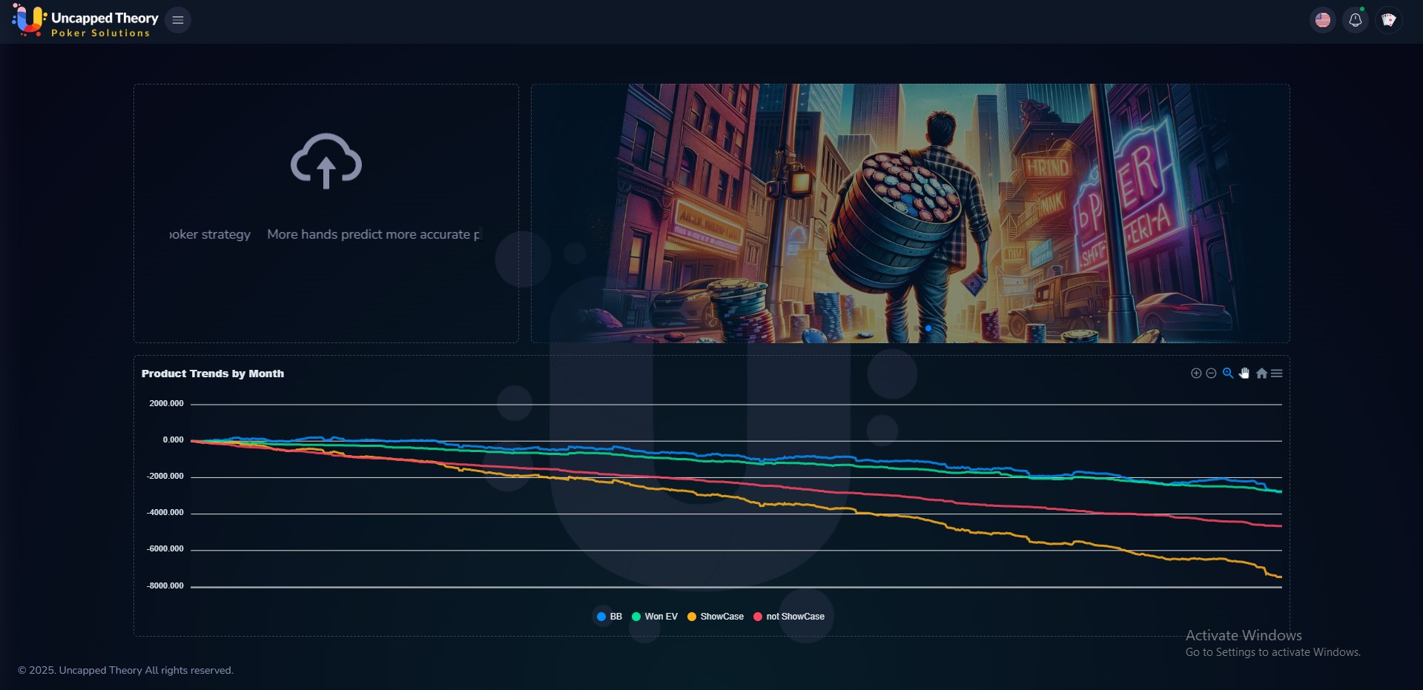Screen dimensions: 1423x690
Task: Click the -4000.000 y-axis label
Action: click(165, 513)
